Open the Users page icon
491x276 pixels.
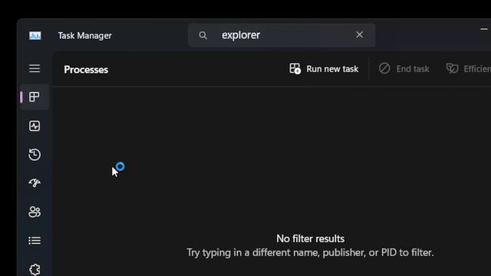click(35, 212)
